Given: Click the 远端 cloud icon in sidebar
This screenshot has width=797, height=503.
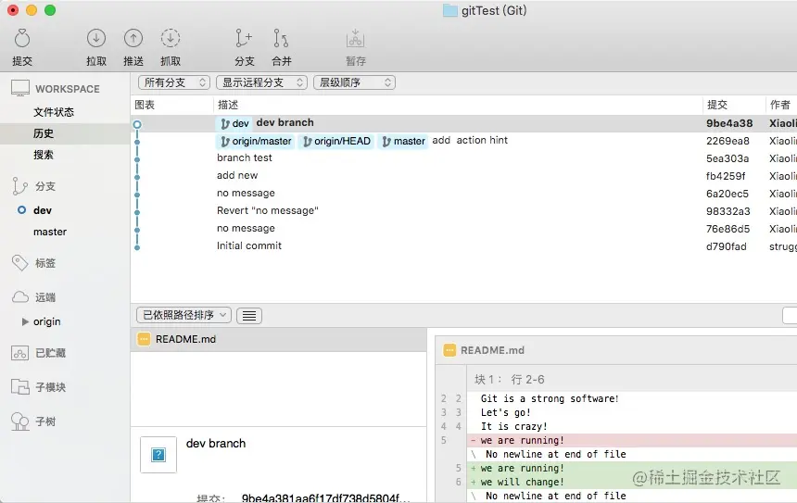Looking at the screenshot, I should [20, 297].
